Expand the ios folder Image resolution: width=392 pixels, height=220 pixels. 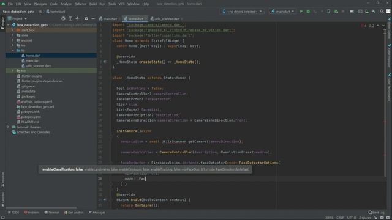coord(13,45)
